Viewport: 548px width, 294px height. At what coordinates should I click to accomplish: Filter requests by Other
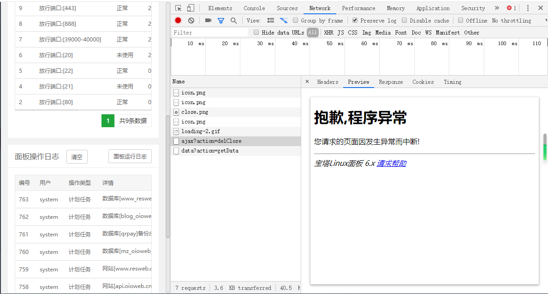click(472, 32)
